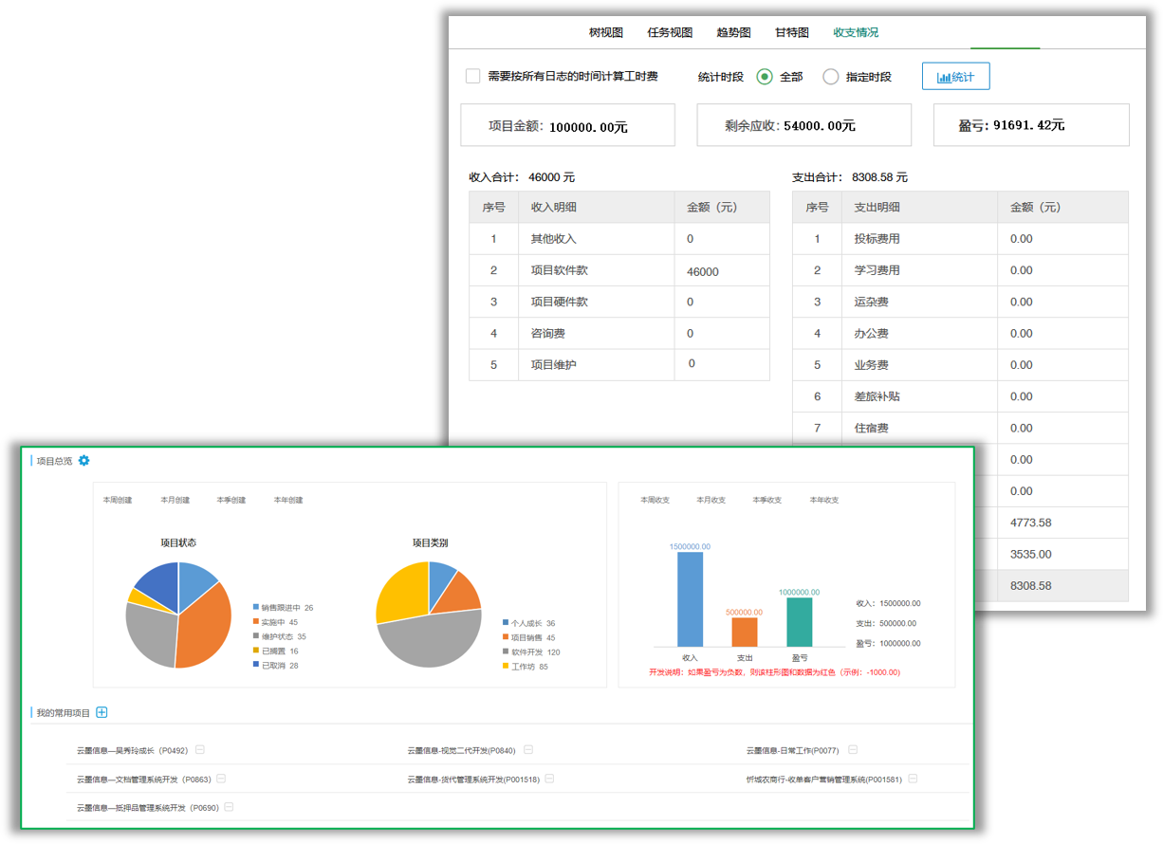
Task: Enable the 需要按所有日志的时间计算工时费 checkbox
Action: coord(472,76)
